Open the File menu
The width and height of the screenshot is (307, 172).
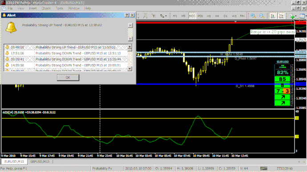tap(10, 8)
